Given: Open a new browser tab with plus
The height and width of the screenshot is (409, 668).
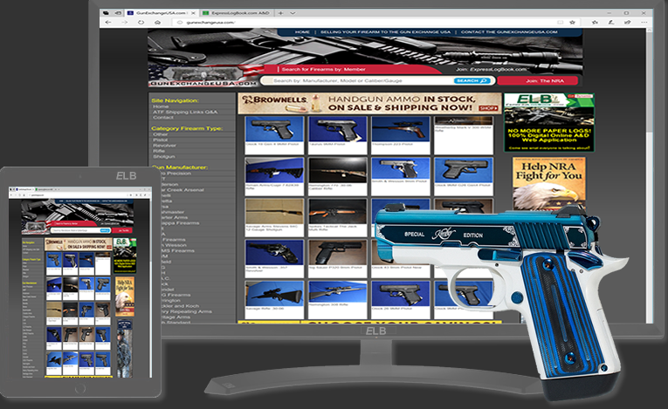Looking at the screenshot, I should click(x=281, y=13).
